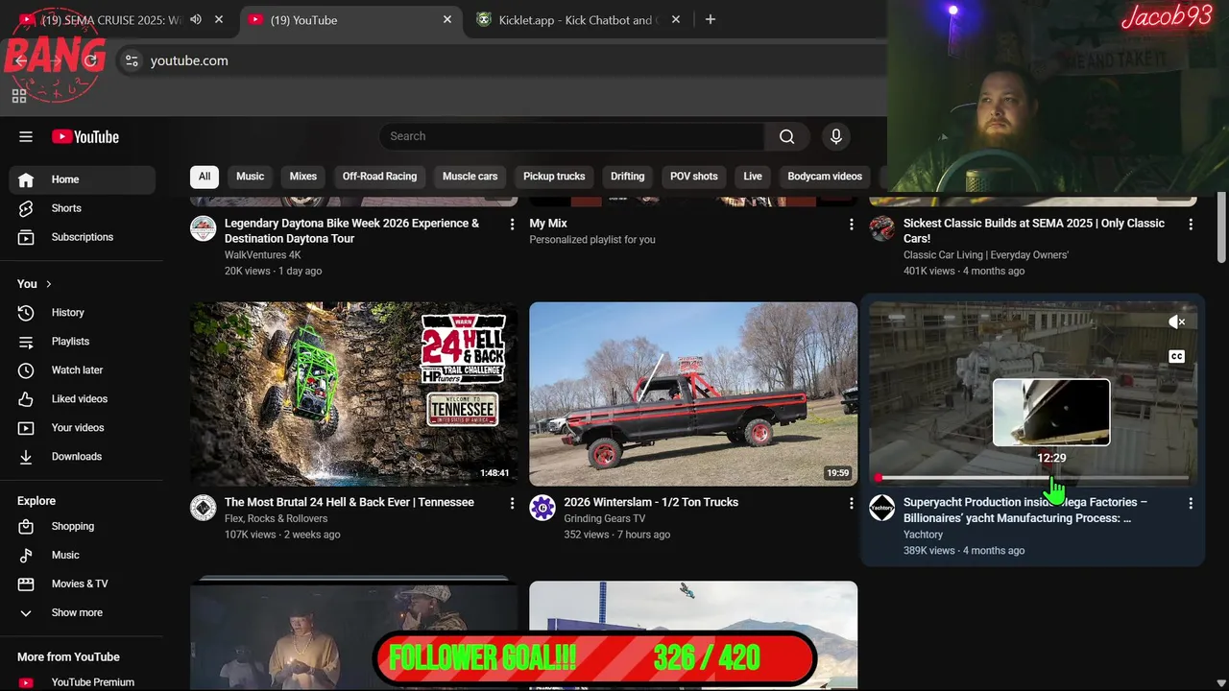This screenshot has width=1229, height=691.
Task: Open Shopping under Explore
Action: pyautogui.click(x=83, y=526)
